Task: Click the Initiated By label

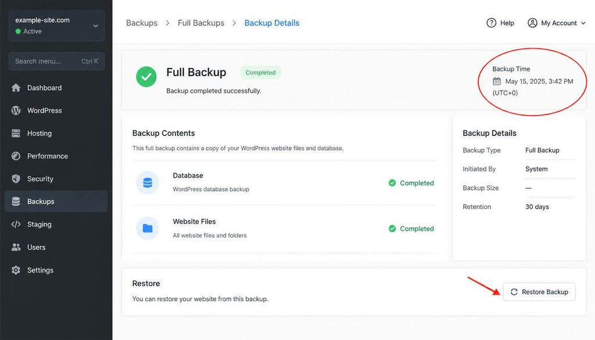Action: point(479,169)
